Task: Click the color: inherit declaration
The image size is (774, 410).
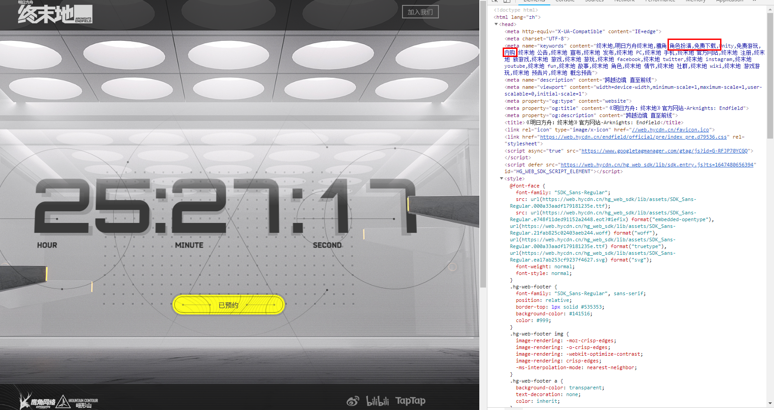Action: click(538, 401)
